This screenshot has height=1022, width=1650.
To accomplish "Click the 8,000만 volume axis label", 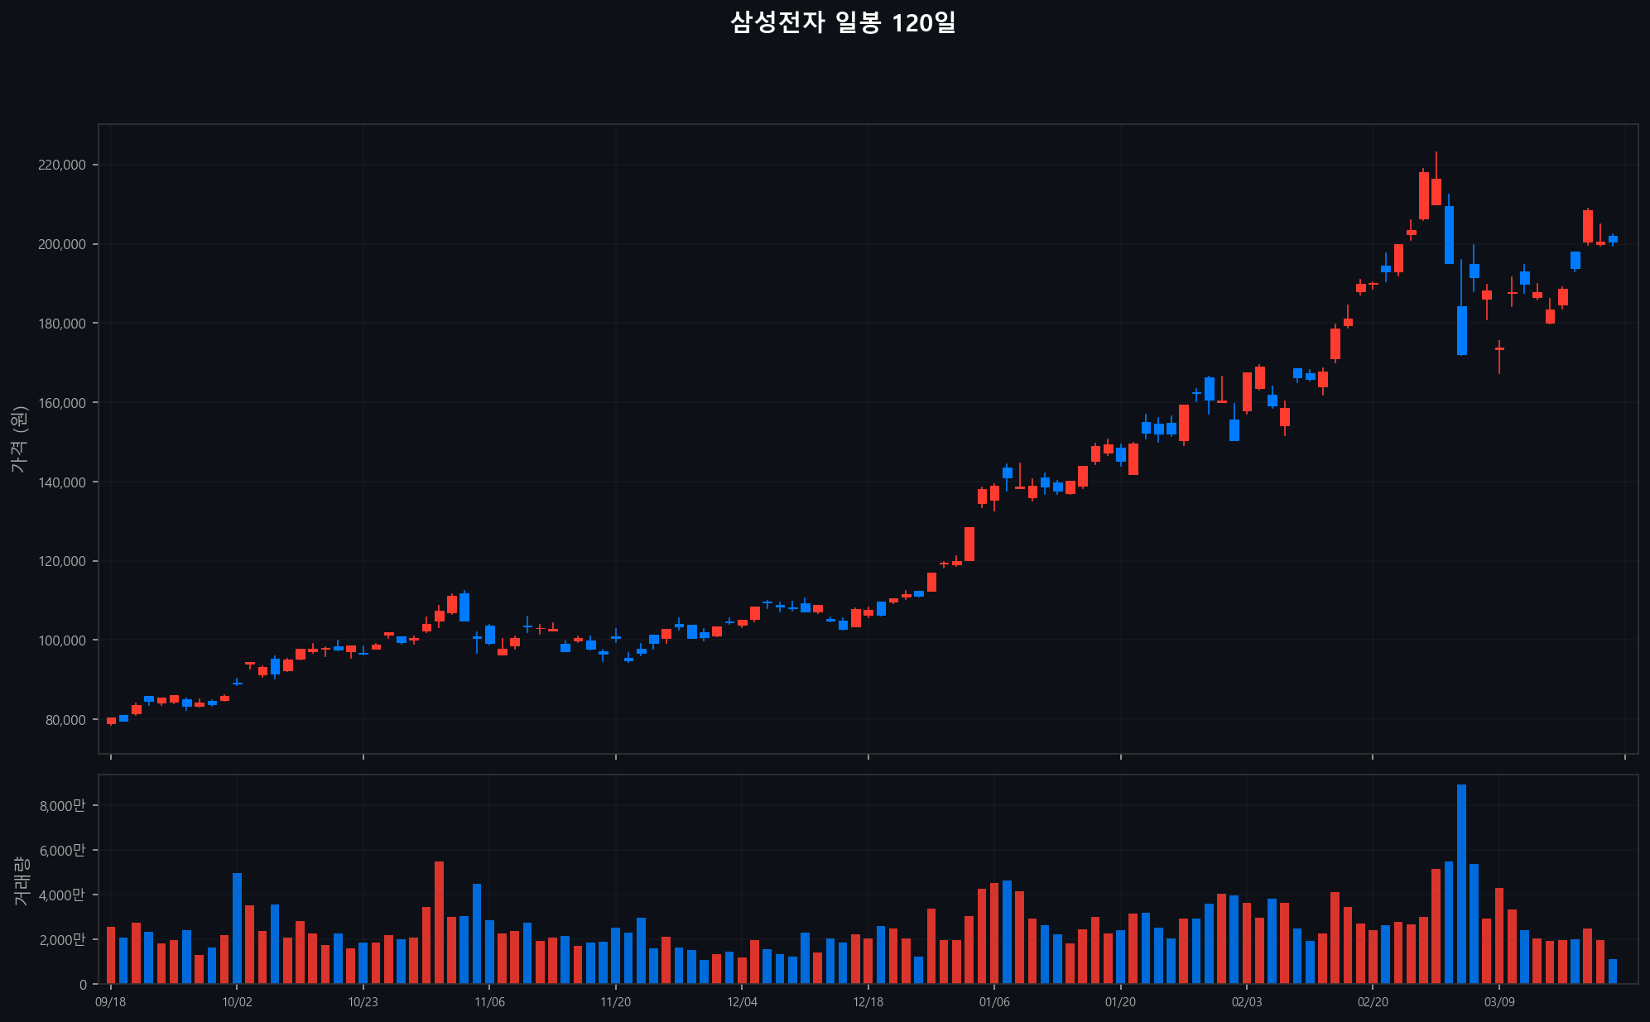I will click(x=62, y=805).
